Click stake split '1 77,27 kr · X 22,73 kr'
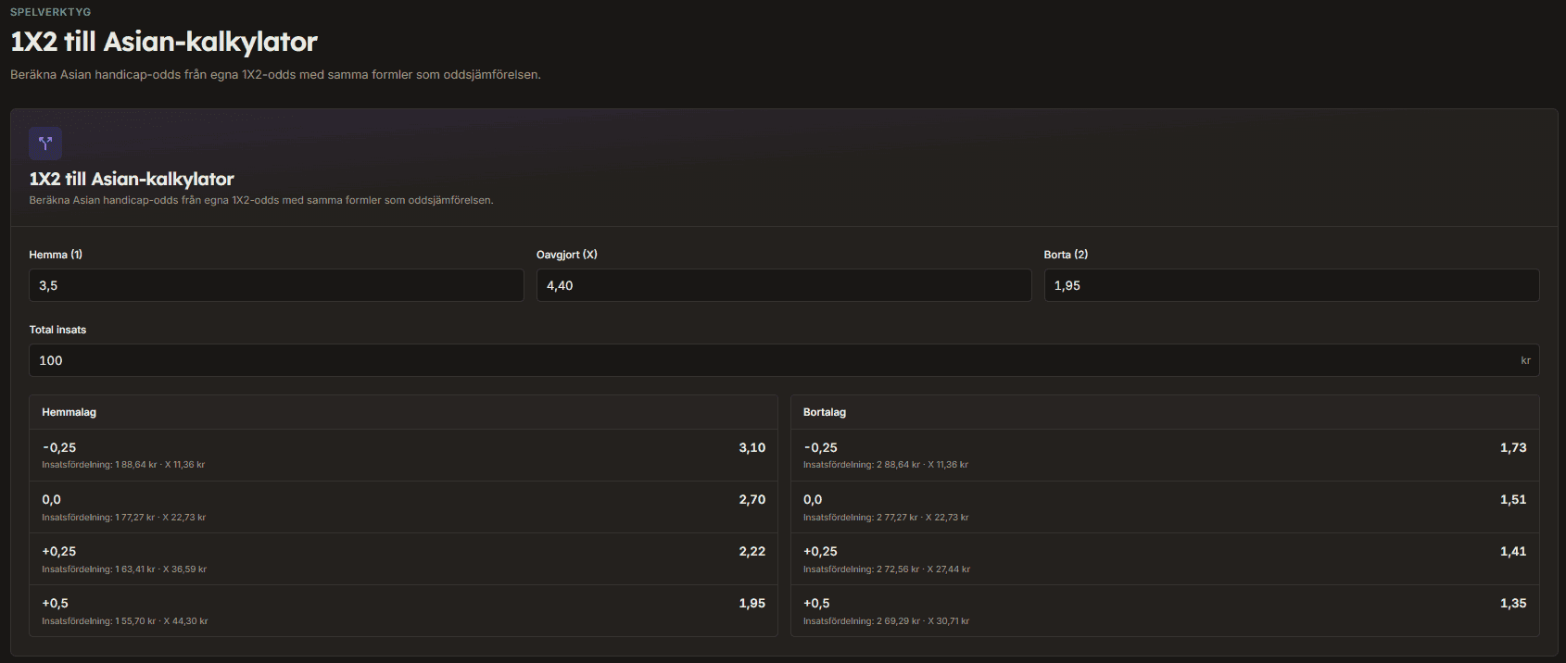Screen dimensions: 1566x663 pyautogui.click(x=160, y=518)
